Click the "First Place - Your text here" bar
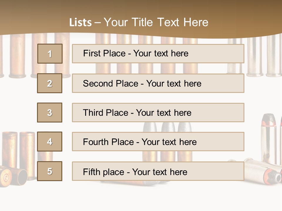Image resolution: width=282 pixels, height=211 pixels. (158, 54)
